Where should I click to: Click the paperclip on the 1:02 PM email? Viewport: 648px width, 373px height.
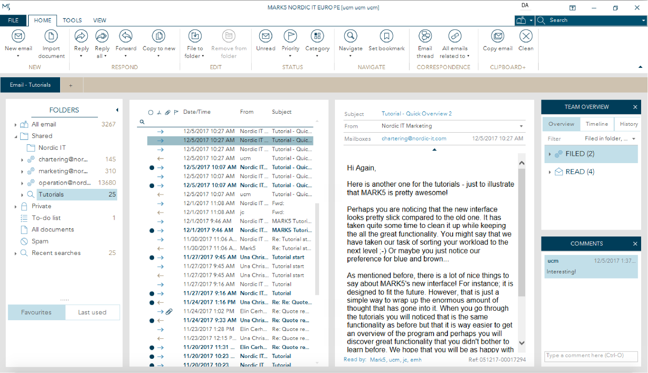(169, 312)
